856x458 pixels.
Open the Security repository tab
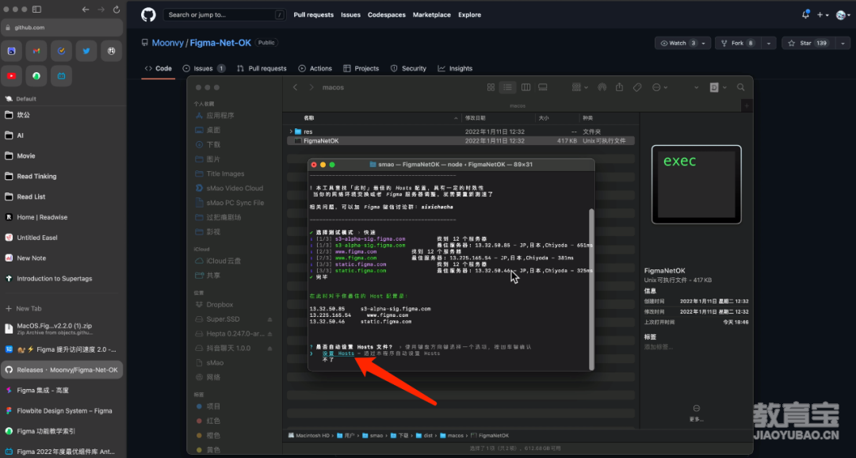coord(408,68)
